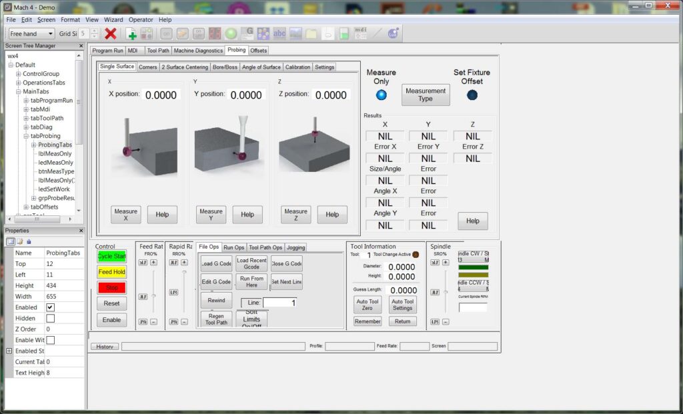683x414 pixels.
Task: Expand the tabToolPath tree node
Action: pyautogui.click(x=26, y=119)
